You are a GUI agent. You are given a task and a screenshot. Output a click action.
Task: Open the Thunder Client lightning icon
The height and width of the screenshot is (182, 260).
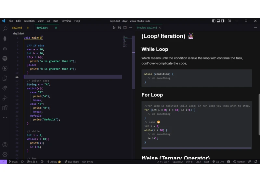[5, 68]
